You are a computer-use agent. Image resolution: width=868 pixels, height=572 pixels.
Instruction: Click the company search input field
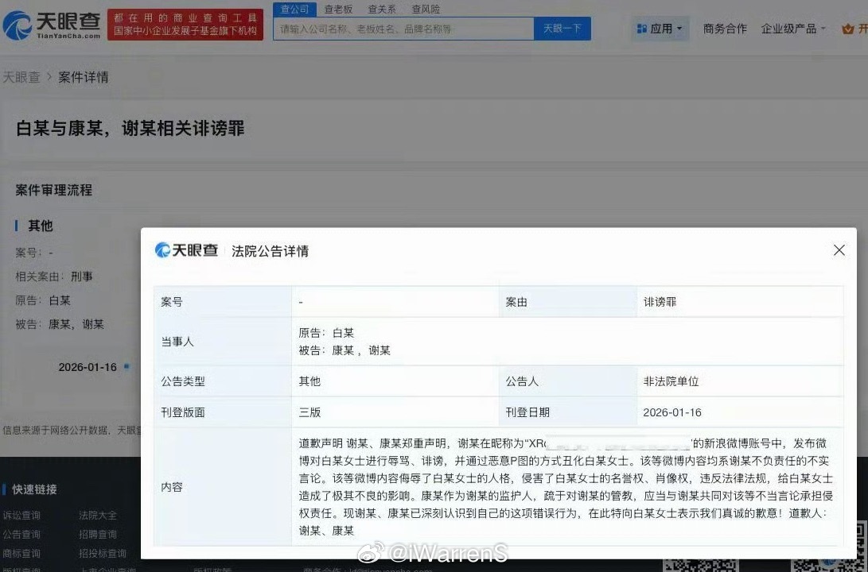(398, 28)
